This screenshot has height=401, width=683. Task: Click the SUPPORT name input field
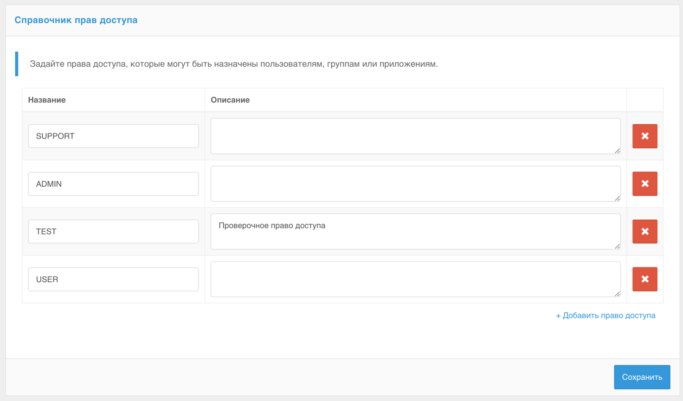(113, 136)
